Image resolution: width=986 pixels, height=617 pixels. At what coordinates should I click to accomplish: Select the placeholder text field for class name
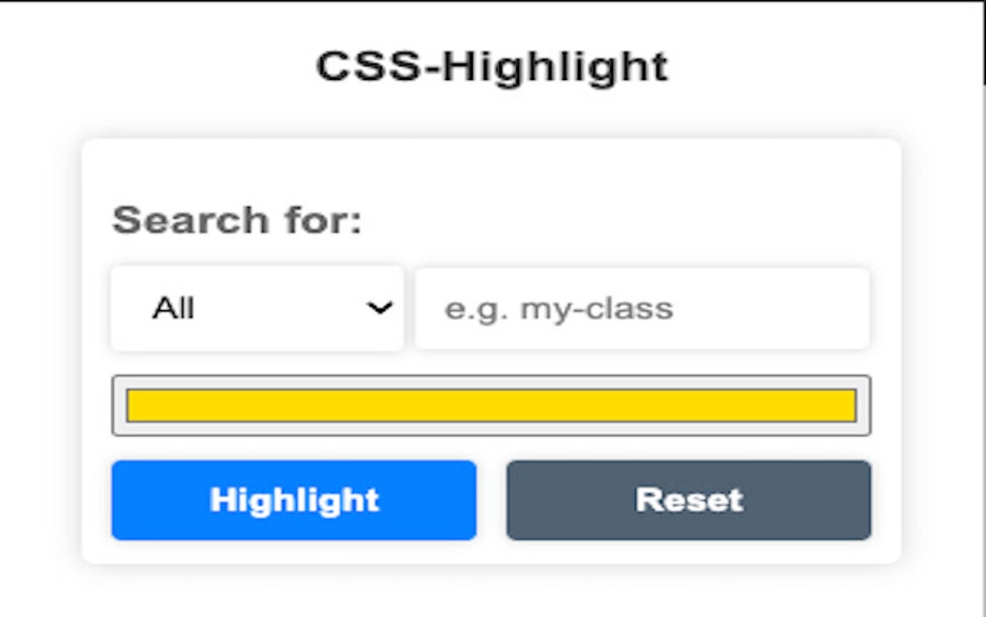pyautogui.click(x=642, y=308)
